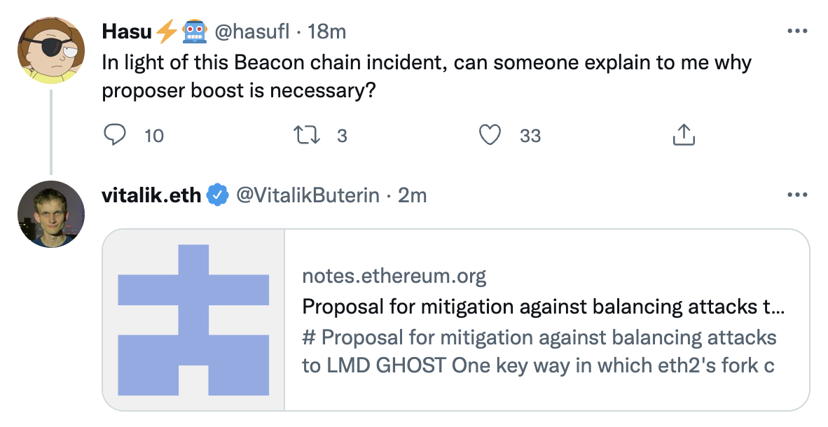This screenshot has width=828, height=427.
Task: Click the 18m timestamp on Hasu's tweet
Action: coord(326,31)
